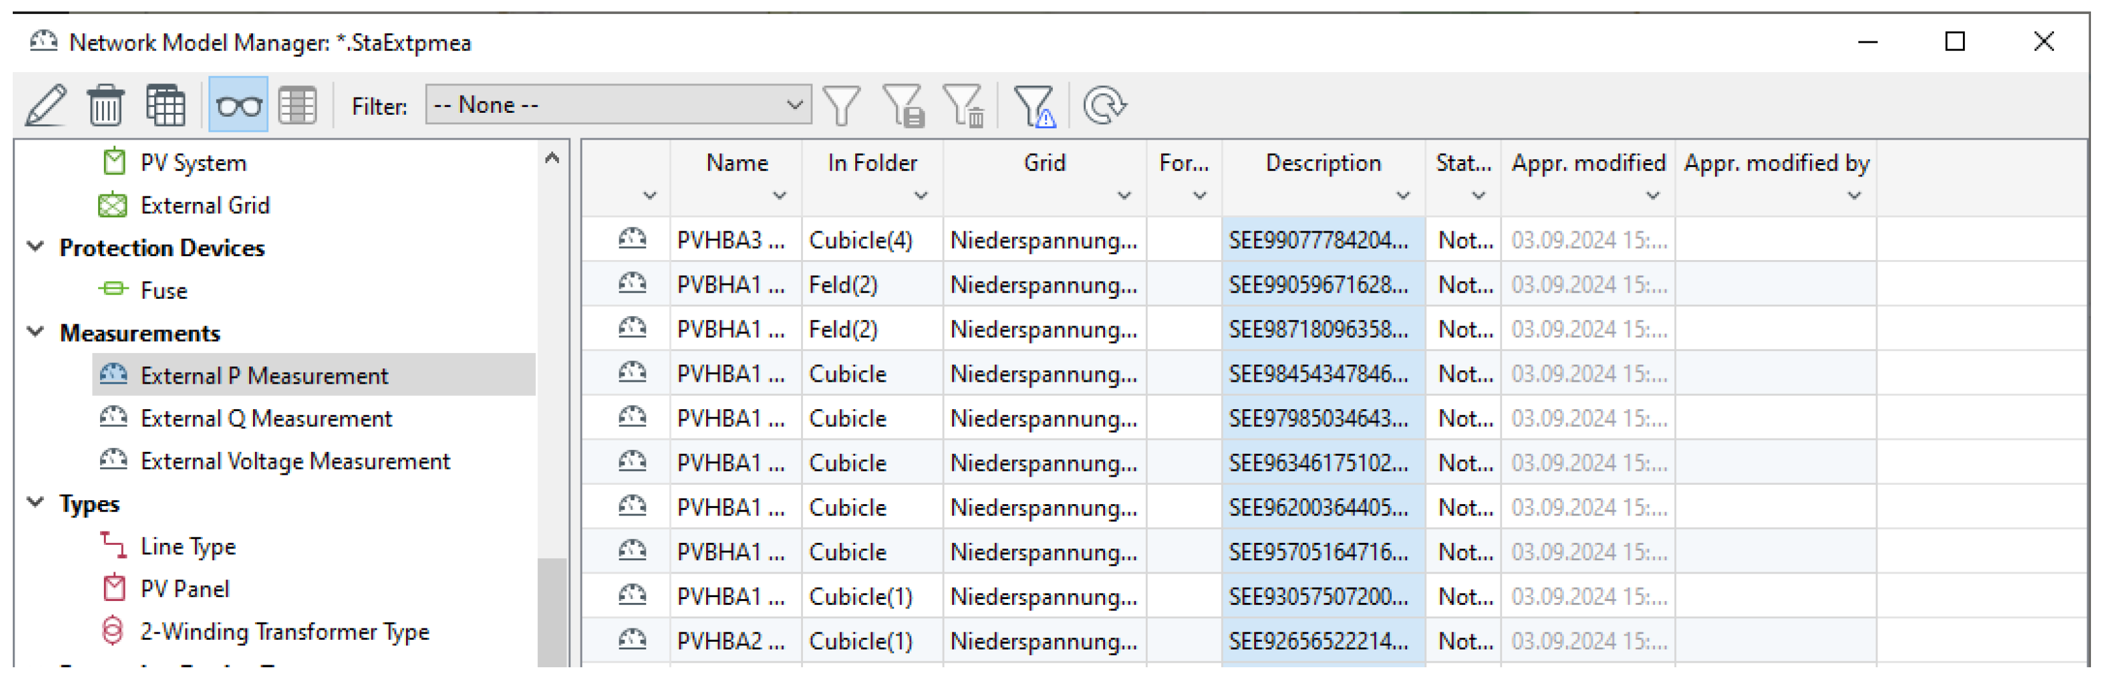This screenshot has height=680, width=2105.
Task: Click the plain funnel filter icon
Action: pos(841,106)
